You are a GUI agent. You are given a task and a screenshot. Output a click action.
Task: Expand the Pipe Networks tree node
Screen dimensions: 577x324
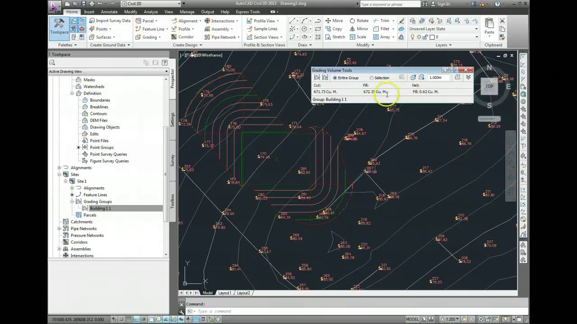[x=59, y=229]
